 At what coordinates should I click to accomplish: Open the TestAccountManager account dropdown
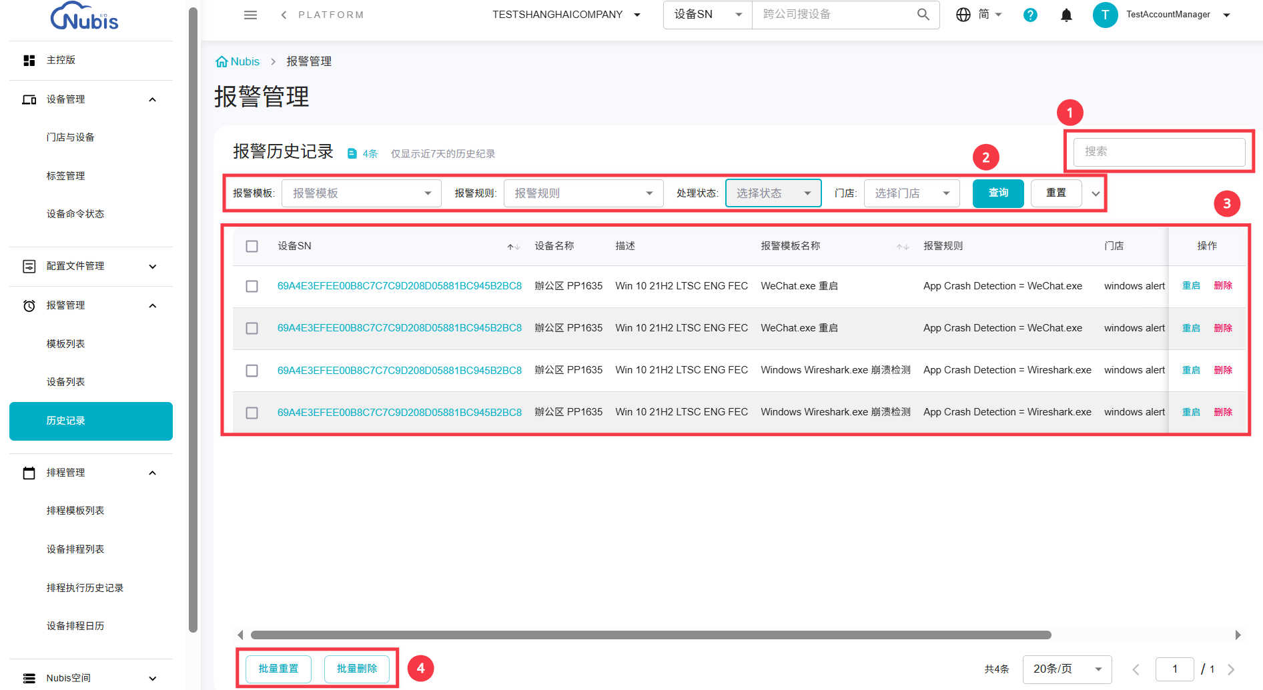[x=1178, y=15]
